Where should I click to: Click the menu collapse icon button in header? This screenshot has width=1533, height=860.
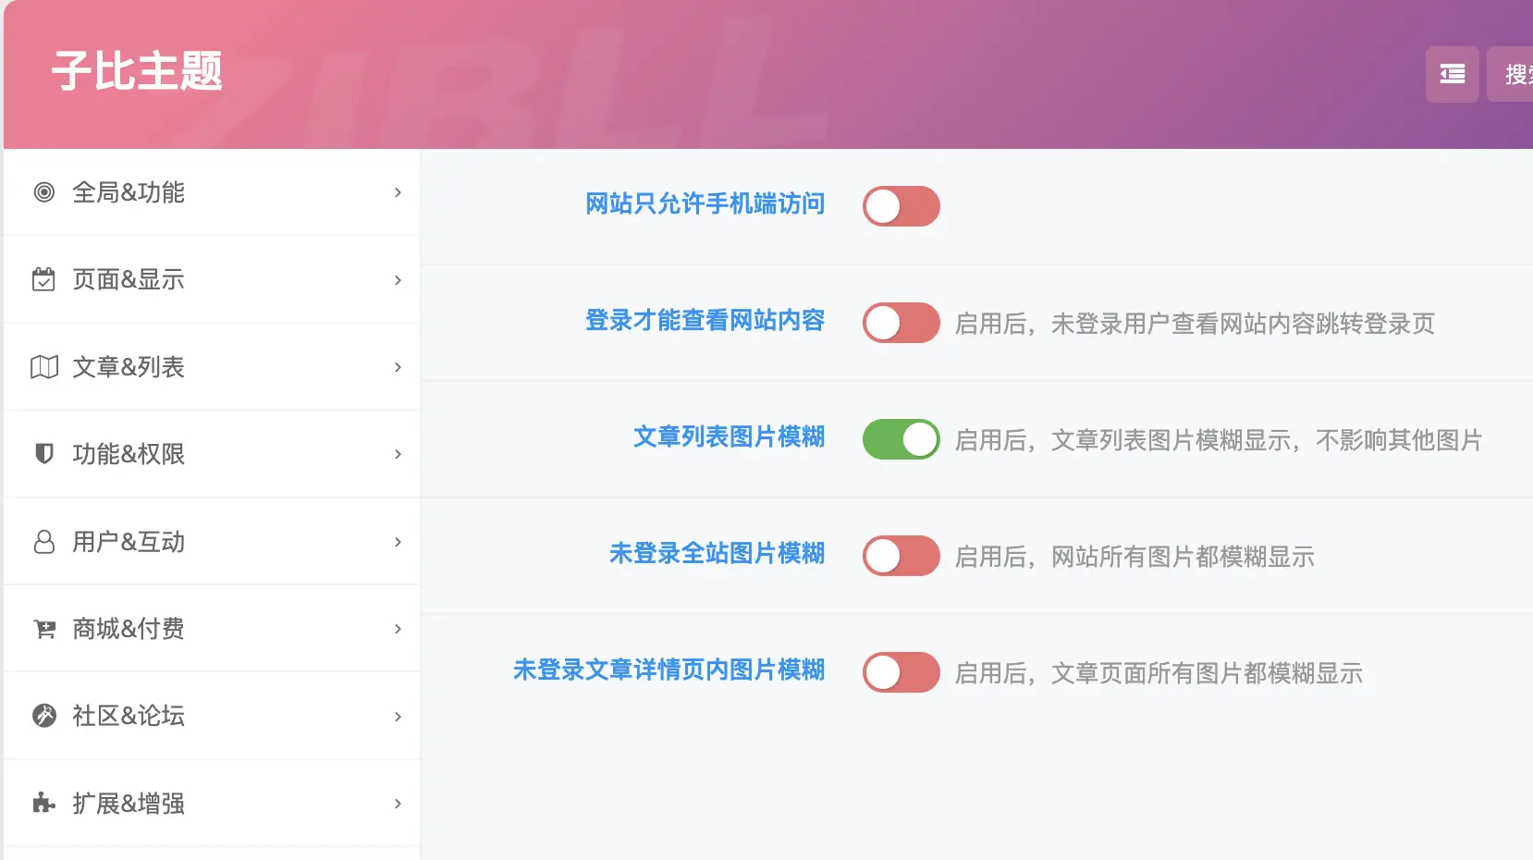1452,74
